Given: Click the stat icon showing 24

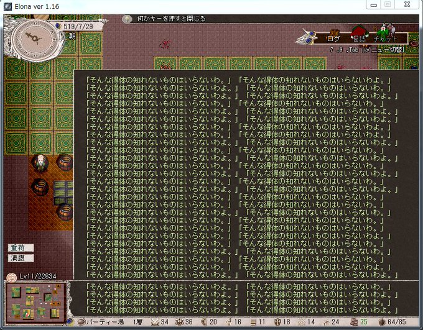Looking at the screenshot, I should point(327,322).
